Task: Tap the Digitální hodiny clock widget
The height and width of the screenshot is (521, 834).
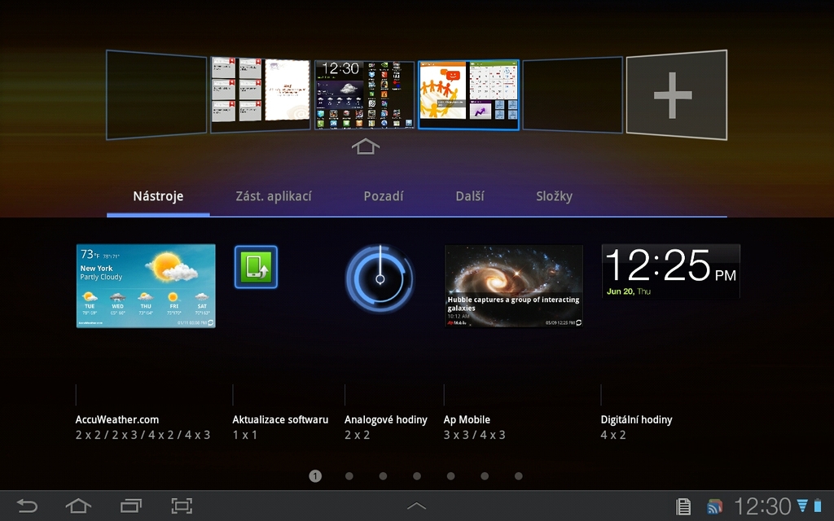Action: pyautogui.click(x=670, y=271)
